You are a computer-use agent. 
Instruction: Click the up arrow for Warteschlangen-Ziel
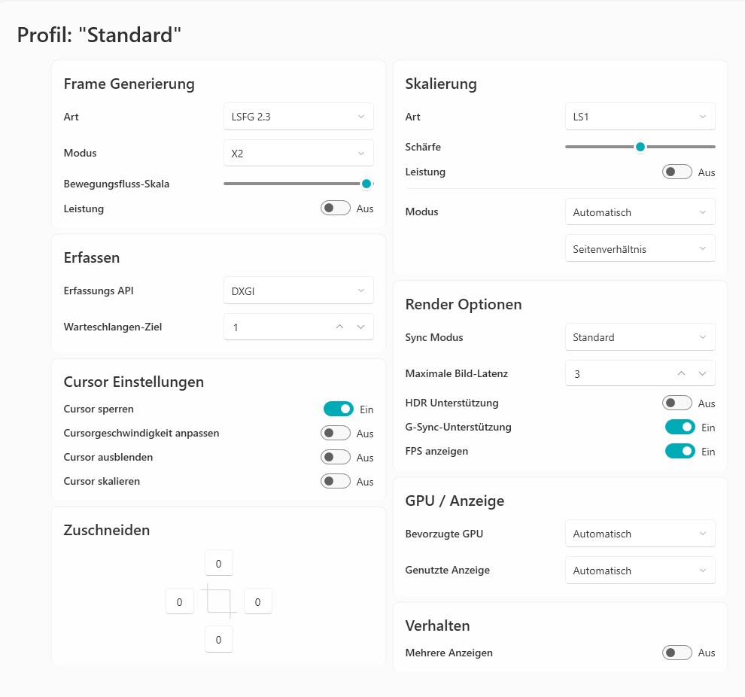(x=339, y=327)
